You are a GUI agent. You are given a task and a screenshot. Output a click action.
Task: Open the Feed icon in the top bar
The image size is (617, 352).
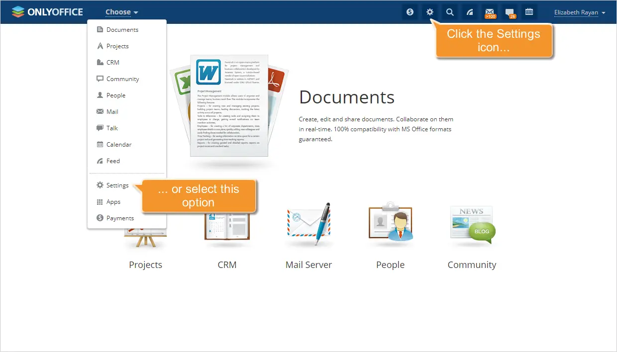[x=470, y=11]
